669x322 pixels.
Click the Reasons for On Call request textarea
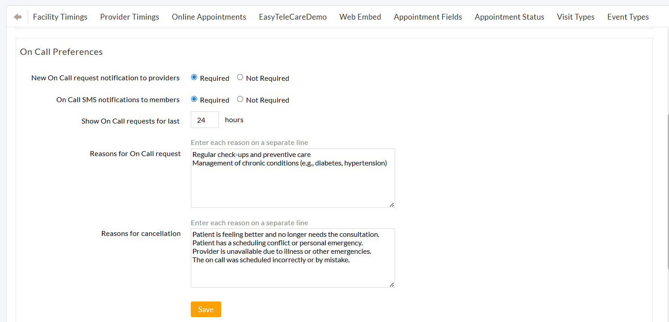tap(293, 178)
